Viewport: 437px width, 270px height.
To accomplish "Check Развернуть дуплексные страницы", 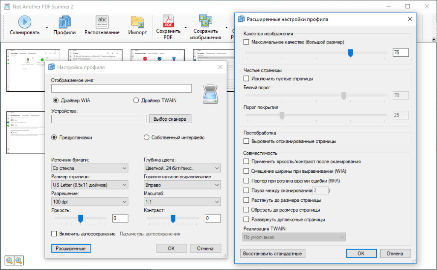I will (x=246, y=219).
